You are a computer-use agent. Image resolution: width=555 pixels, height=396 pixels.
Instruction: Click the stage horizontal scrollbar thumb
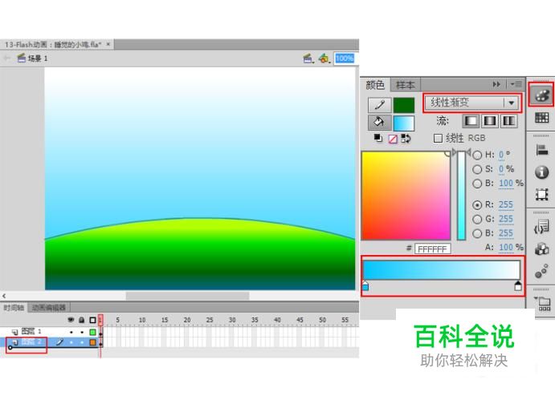pos(188,296)
